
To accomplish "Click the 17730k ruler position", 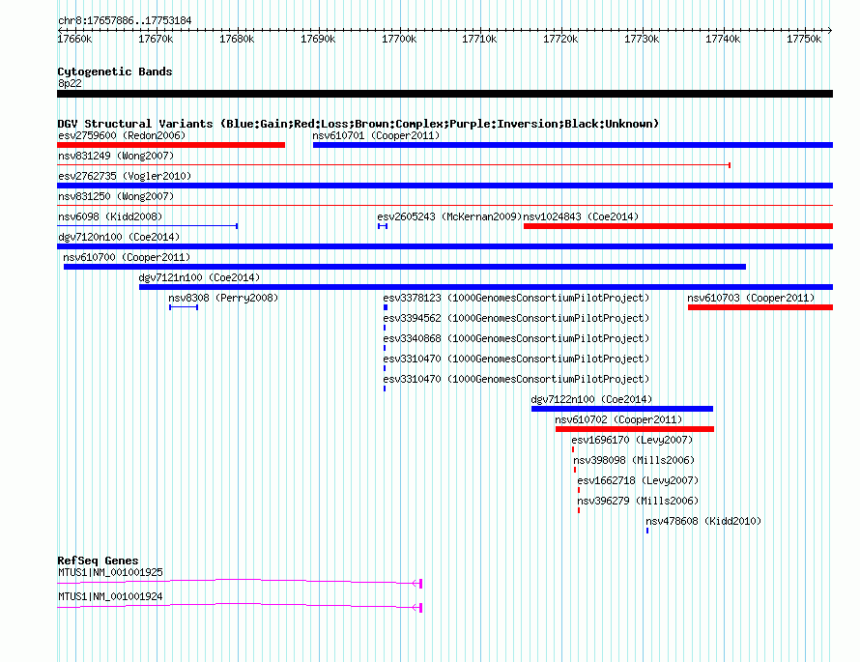I will point(643,39).
